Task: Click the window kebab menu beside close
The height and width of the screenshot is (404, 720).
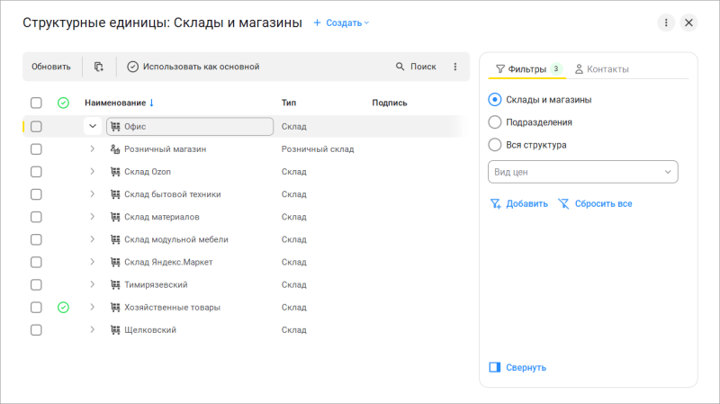Action: pos(666,23)
